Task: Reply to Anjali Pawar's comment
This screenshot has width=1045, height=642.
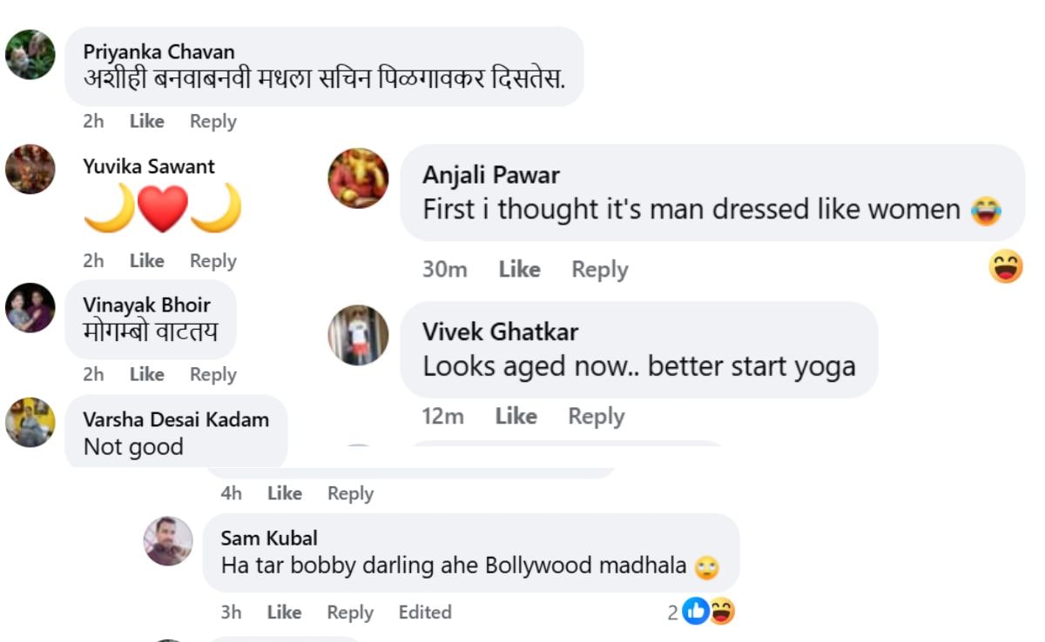Action: coord(598,270)
